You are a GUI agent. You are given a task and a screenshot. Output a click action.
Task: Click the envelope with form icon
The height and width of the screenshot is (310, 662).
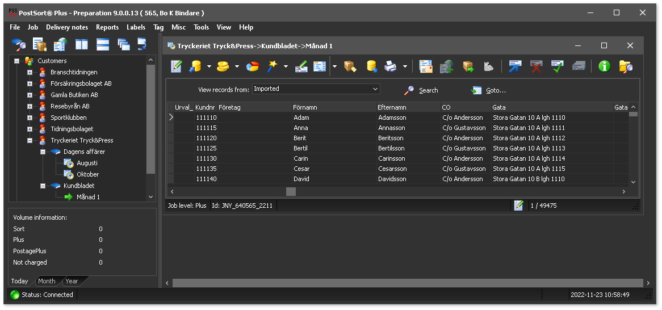pos(426,66)
